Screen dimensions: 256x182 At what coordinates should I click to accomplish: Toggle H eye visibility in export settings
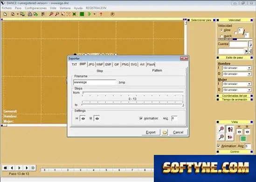tap(83, 119)
